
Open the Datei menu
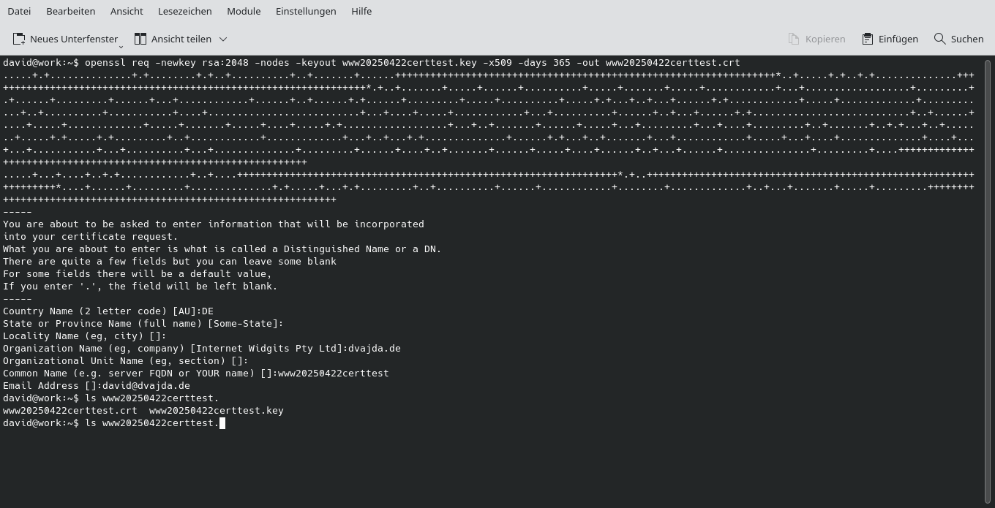[x=19, y=11]
